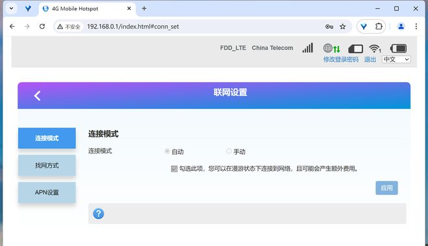428x246 pixels.
Task: Open the password key icon in address bar
Action: [x=329, y=27]
